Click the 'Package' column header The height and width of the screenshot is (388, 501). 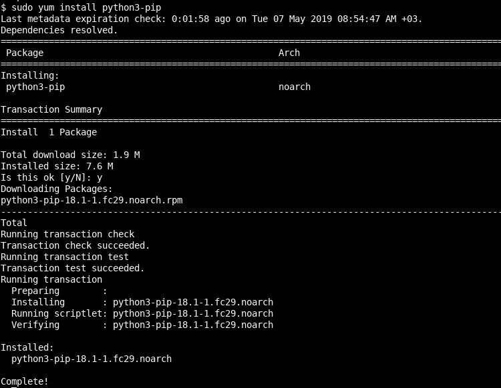tap(25, 53)
